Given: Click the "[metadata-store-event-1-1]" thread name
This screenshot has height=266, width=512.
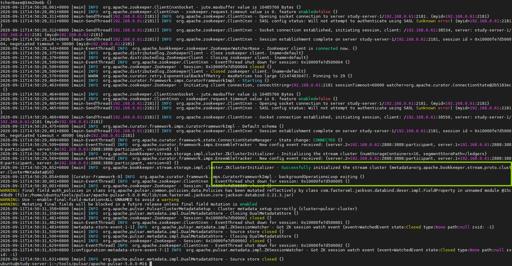Looking at the screenshot, I should coord(103,227).
